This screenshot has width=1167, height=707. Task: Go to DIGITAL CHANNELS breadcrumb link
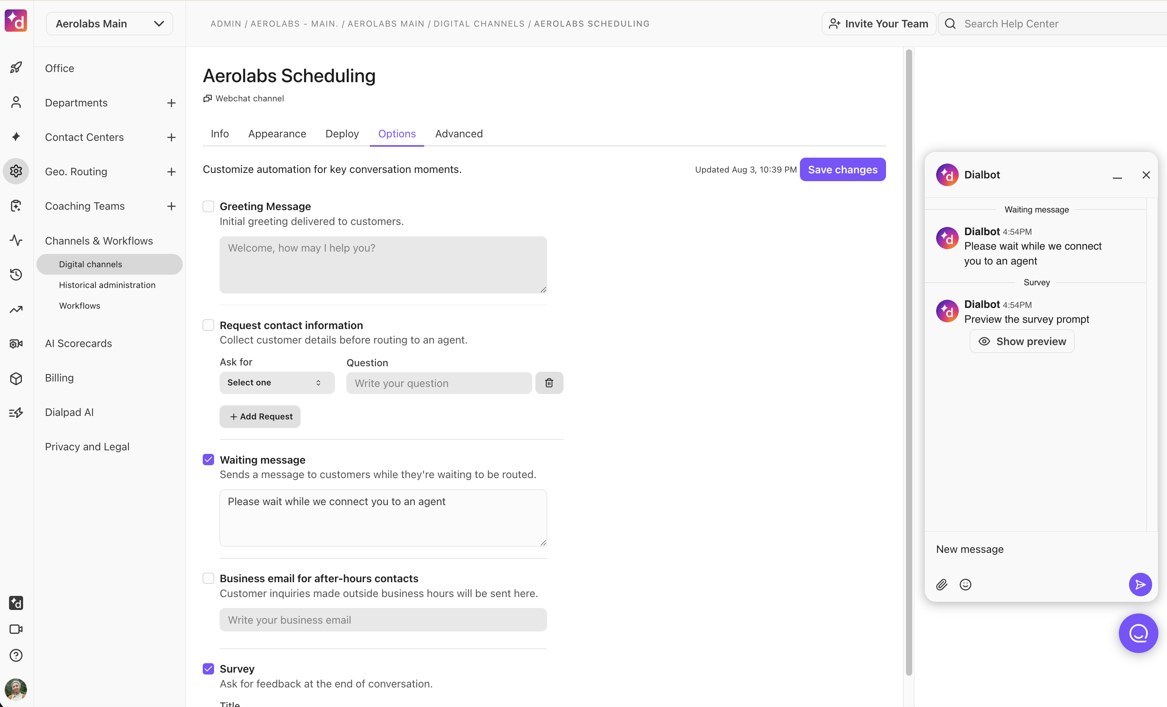click(479, 24)
